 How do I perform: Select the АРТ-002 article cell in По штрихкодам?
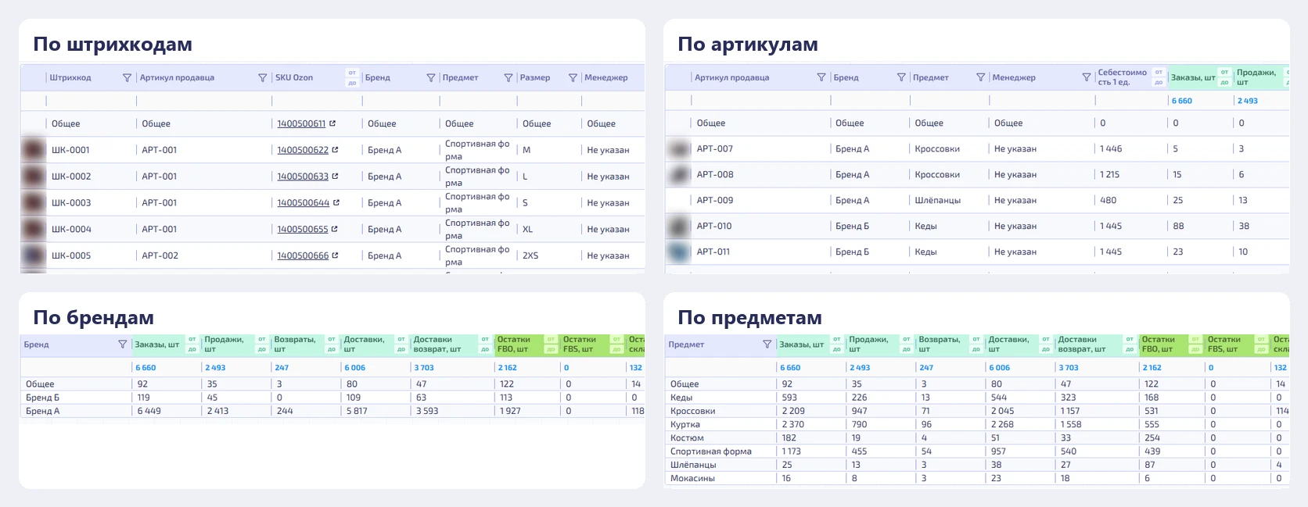coord(160,255)
